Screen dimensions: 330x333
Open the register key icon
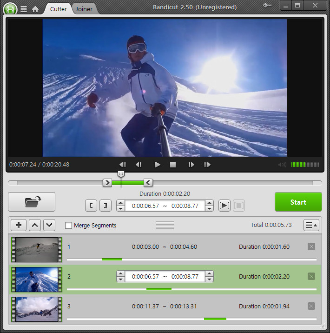pos(267,6)
